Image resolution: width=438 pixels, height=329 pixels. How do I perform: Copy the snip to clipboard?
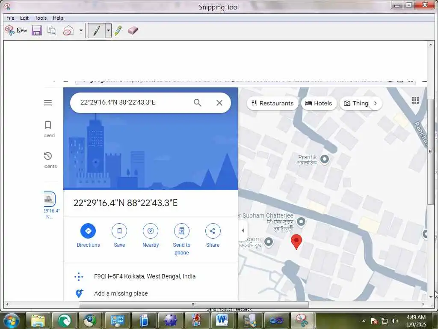point(52,30)
